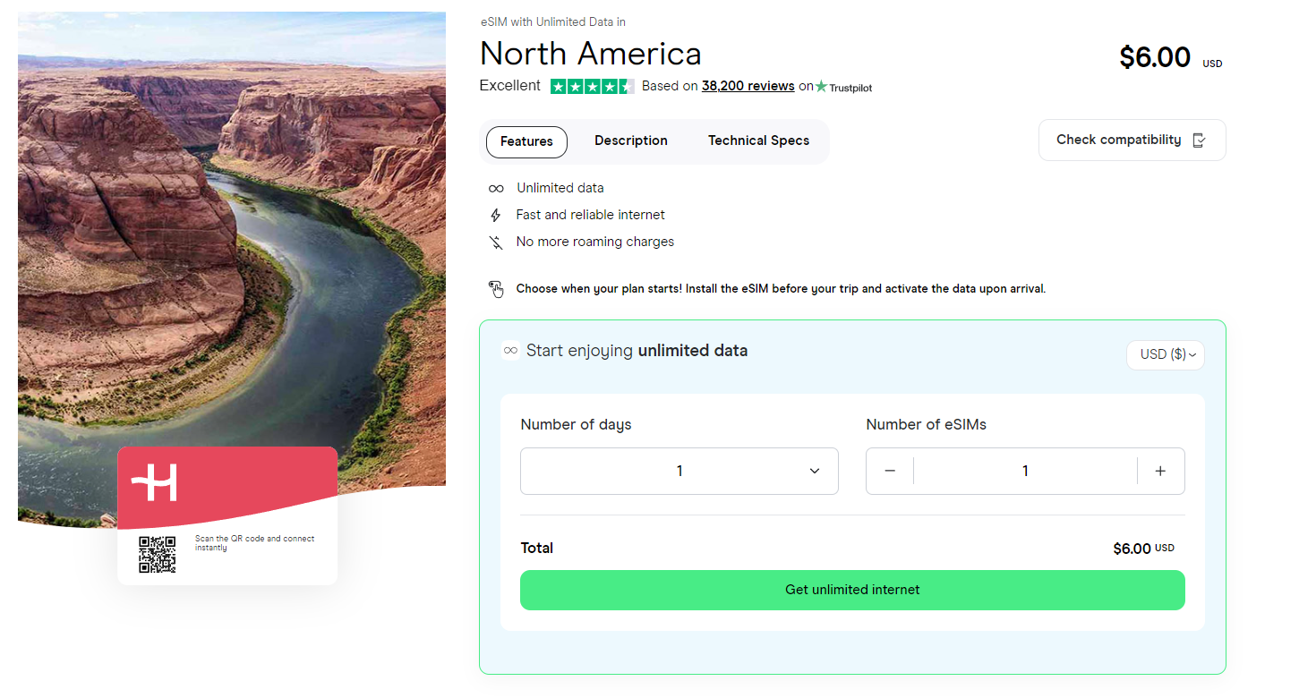
Task: Click the hand tap icon above plan start note
Action: coord(497,288)
